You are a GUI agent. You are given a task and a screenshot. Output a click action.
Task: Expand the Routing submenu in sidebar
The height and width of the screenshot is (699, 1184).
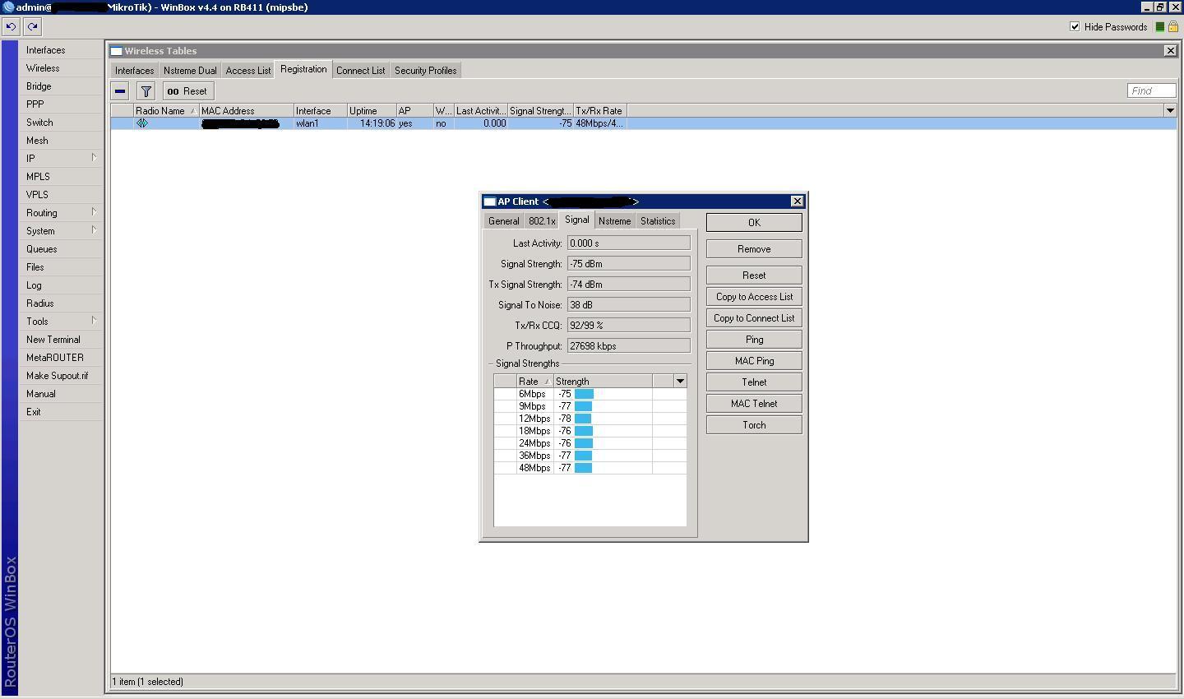60,213
